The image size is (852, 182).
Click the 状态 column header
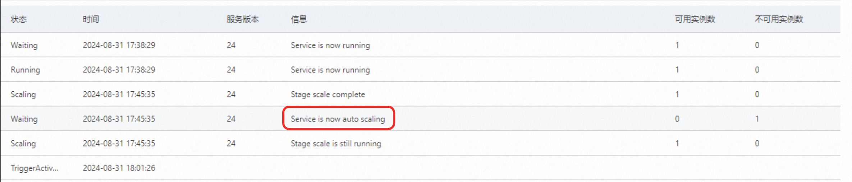[x=19, y=19]
